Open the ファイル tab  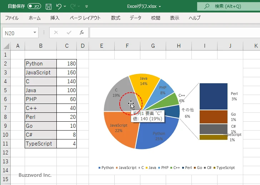pyautogui.click(x=12, y=18)
